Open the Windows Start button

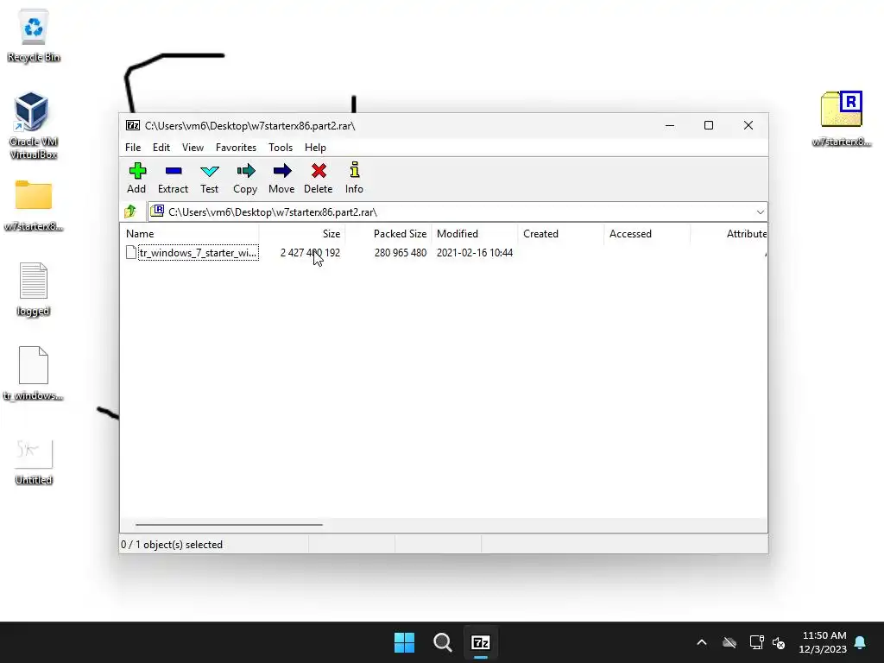tap(404, 642)
